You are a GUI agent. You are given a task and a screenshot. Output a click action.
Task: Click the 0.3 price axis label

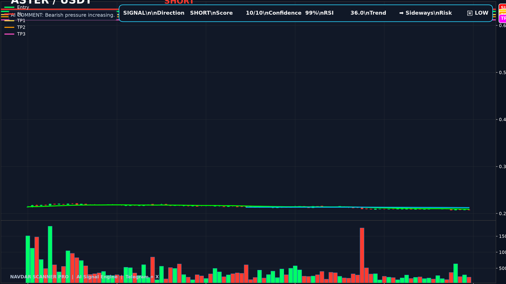coord(502,167)
